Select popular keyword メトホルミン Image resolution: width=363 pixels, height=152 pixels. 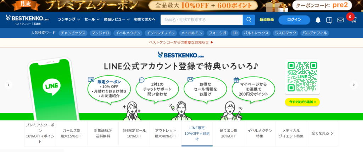tap(192, 33)
